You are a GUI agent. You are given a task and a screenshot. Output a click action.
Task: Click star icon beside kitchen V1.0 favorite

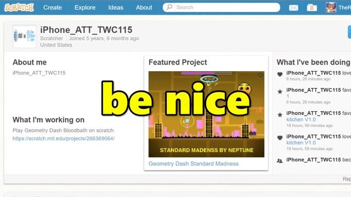[280, 115]
